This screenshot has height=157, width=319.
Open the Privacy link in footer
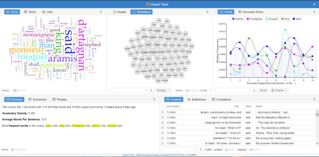click(x=181, y=155)
